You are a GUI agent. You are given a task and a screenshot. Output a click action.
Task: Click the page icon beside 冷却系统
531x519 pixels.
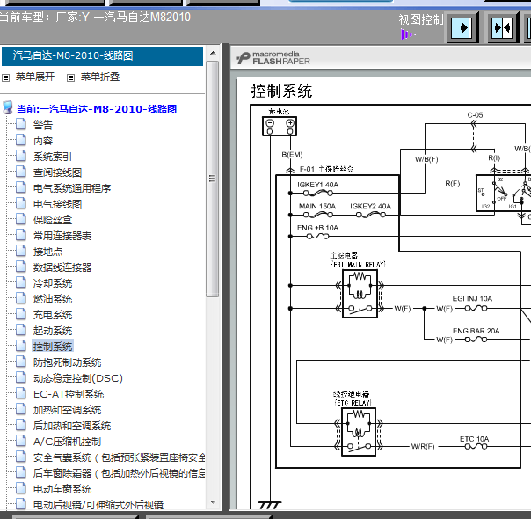click(20, 282)
